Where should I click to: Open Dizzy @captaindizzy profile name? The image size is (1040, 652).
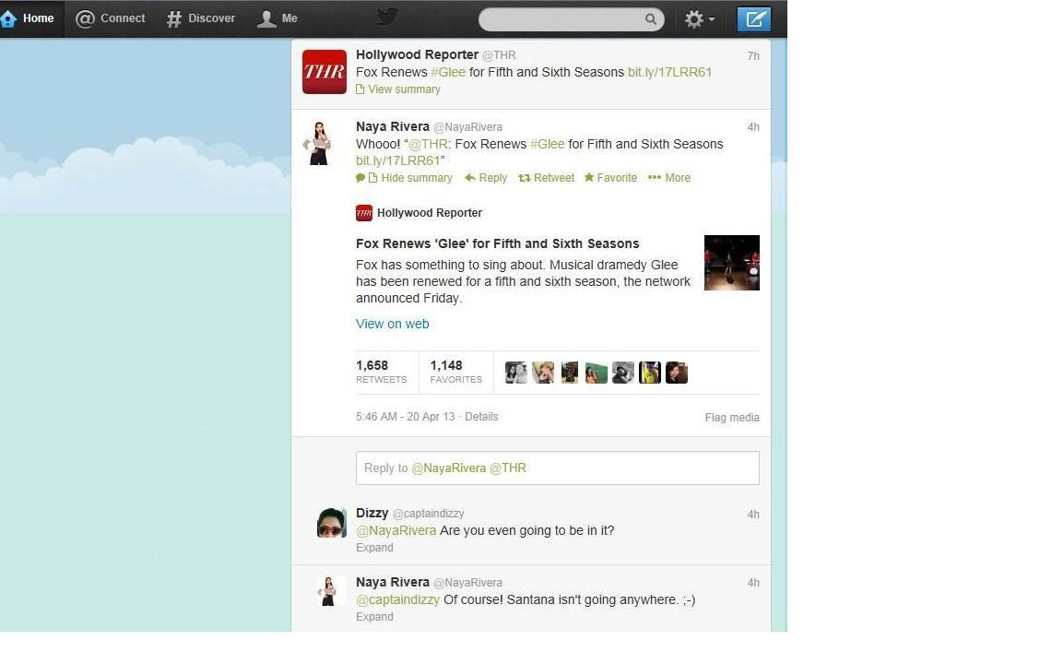(x=410, y=513)
